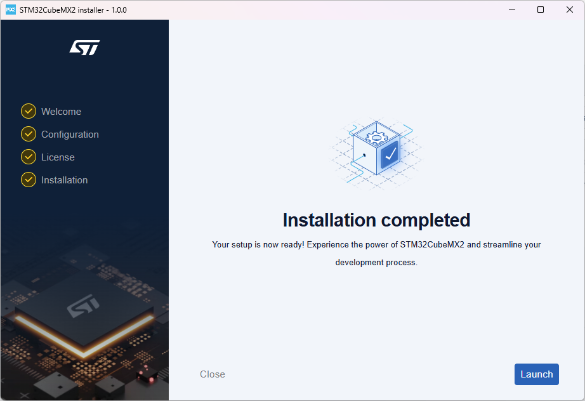Select the Installation step label
585x401 pixels.
pos(64,180)
